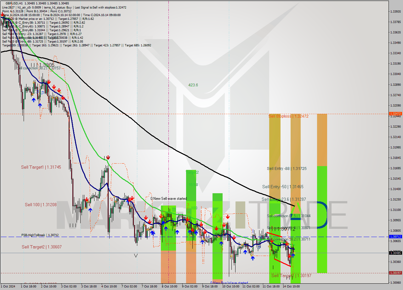
Task: Click the red down arrow at 4 Oct peak
Action: (x=108, y=157)
